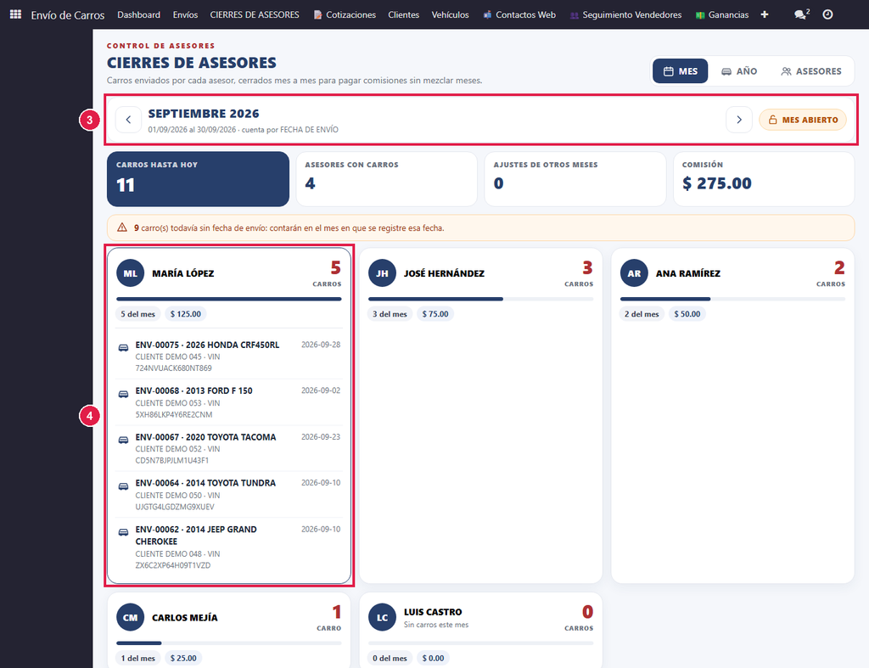
Task: Click Luis Castro's LC avatar
Action: point(383,618)
